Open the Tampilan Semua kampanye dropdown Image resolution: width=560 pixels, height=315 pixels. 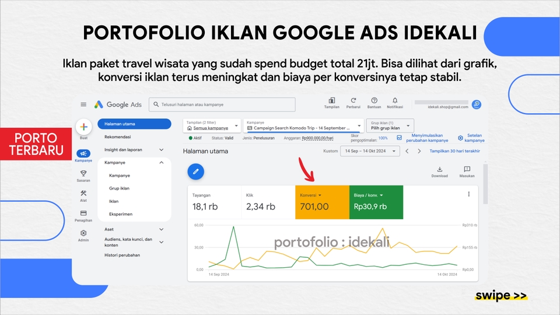[212, 125]
